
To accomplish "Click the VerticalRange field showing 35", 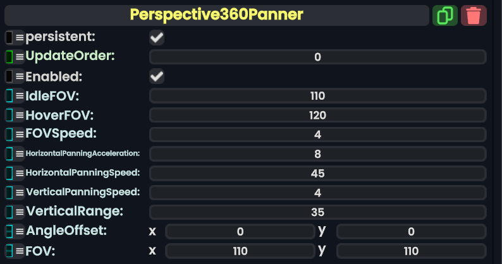I will click(317, 212).
